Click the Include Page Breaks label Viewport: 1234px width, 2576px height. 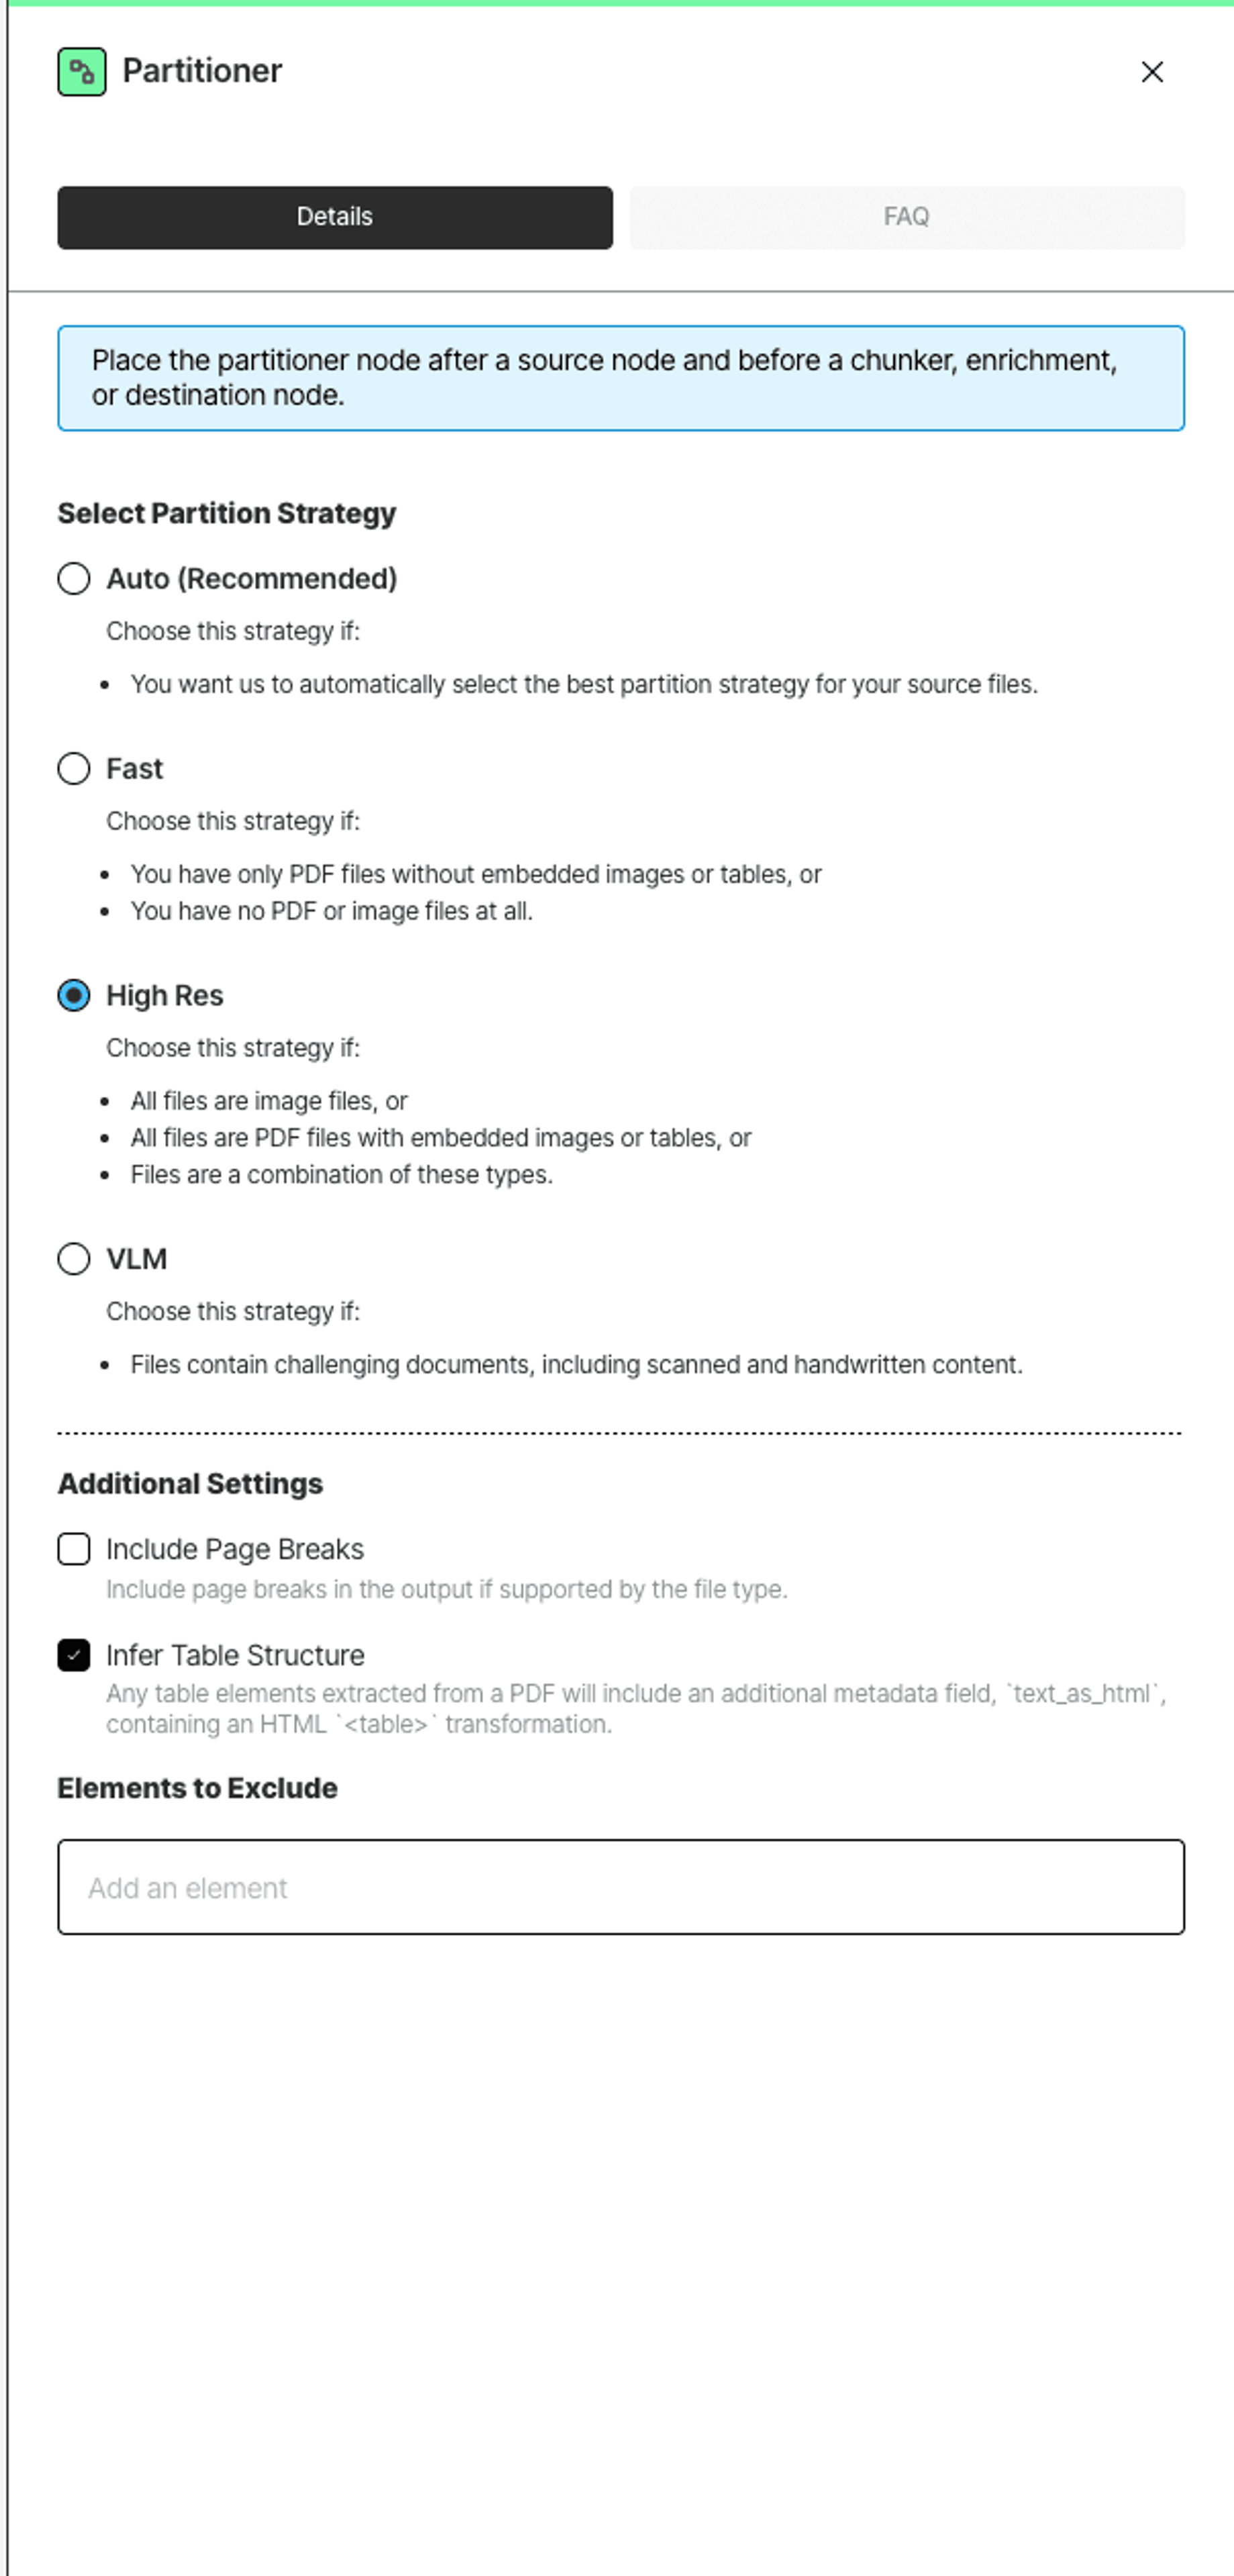pos(235,1549)
